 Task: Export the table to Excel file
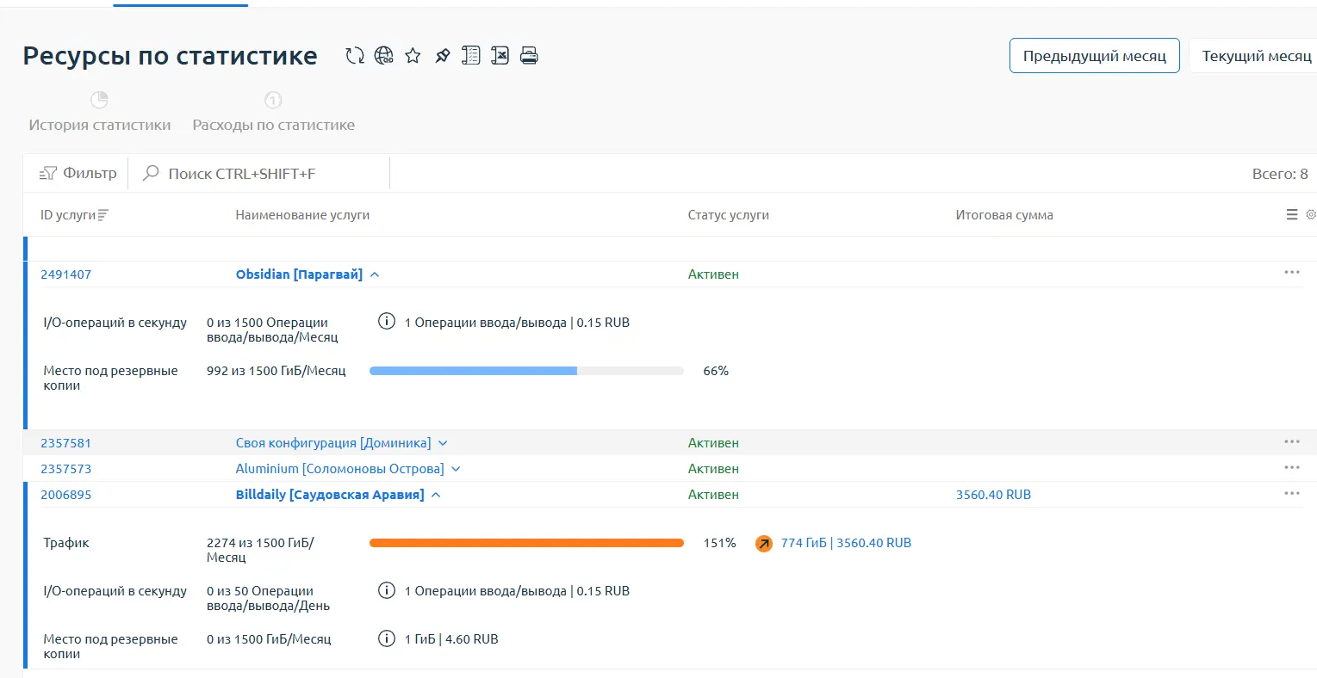click(x=500, y=56)
